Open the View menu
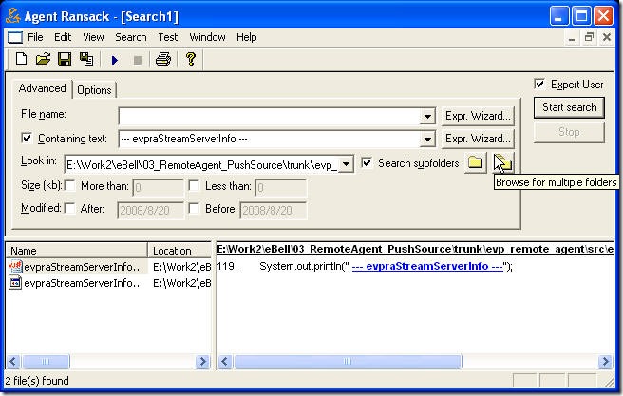The image size is (623, 396). click(x=93, y=37)
